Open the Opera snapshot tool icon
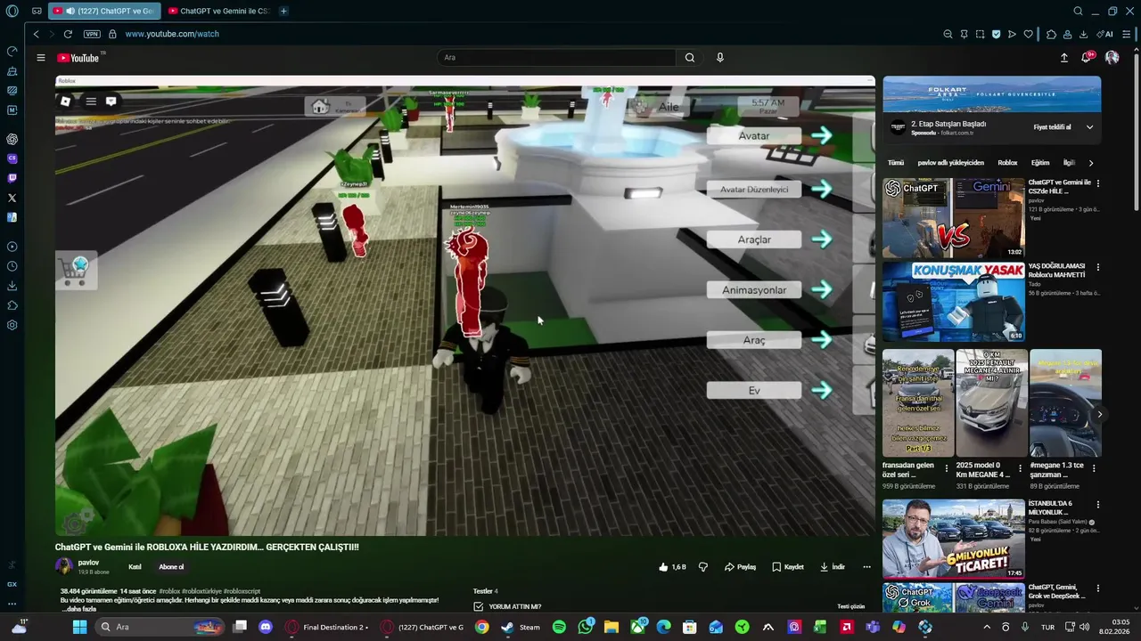Viewport: 1141px width, 641px height. [980, 34]
